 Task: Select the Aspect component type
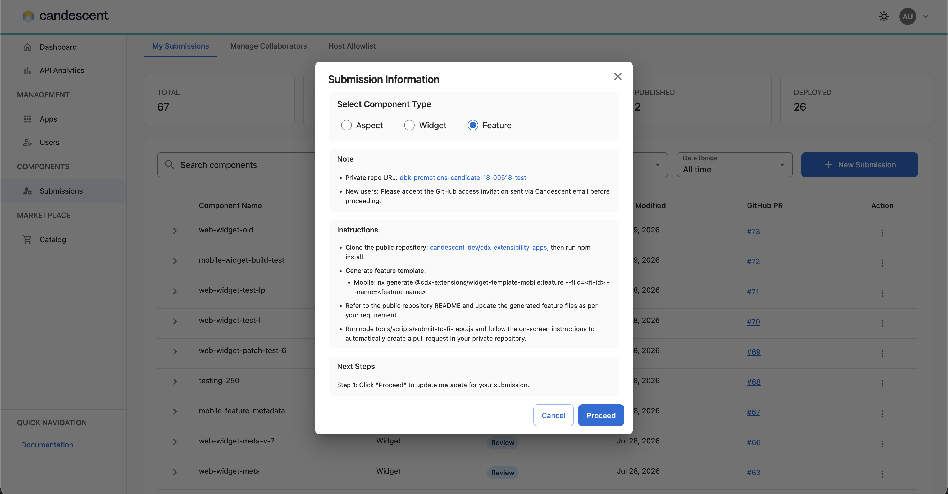[346, 125]
